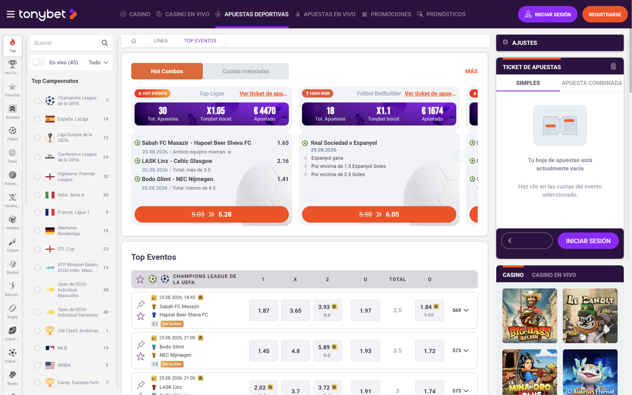Image resolution: width=632 pixels, height=395 pixels.
Task: Open Pronósticos in top navigation
Action: coord(441,14)
